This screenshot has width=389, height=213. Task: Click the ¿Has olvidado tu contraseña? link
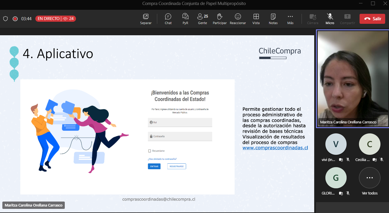(162, 159)
